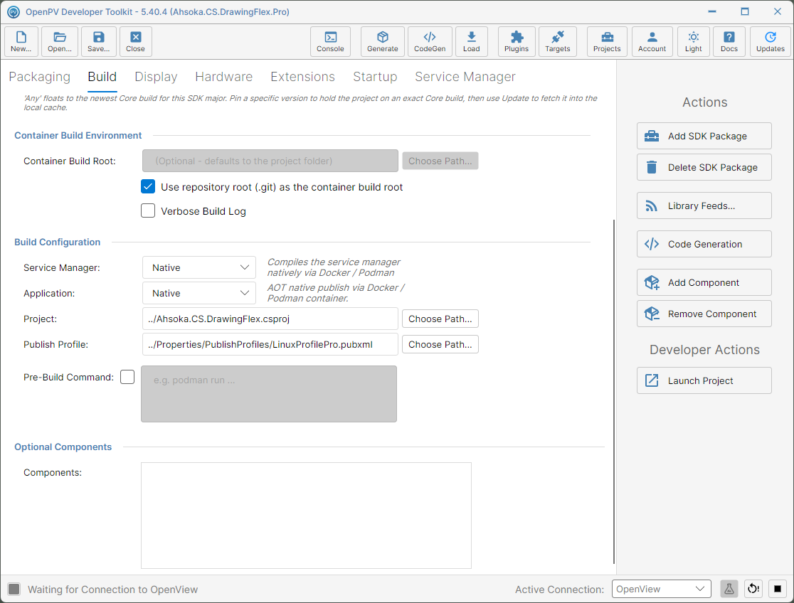
Task: Click the Generate cube icon
Action: point(382,41)
